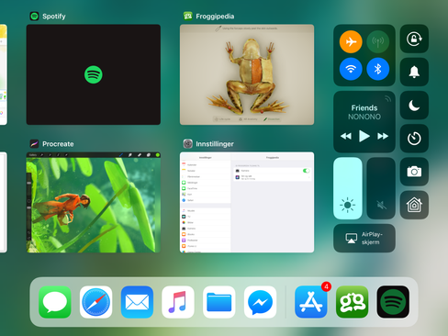Play the song Friends
Image resolution: width=448 pixels, height=336 pixels.
pyautogui.click(x=364, y=136)
